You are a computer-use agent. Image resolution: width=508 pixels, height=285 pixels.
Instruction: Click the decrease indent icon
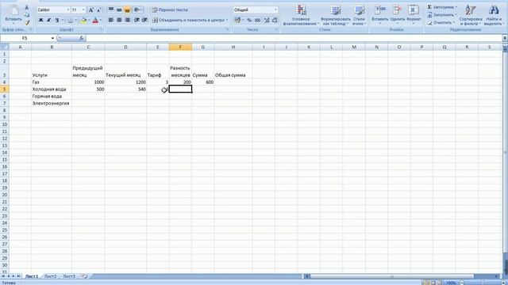[x=137, y=20]
